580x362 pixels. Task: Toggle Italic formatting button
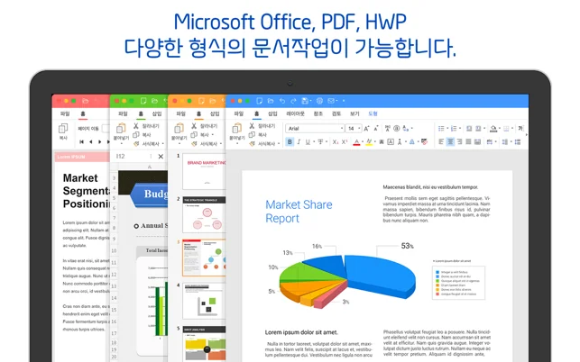[299, 142]
